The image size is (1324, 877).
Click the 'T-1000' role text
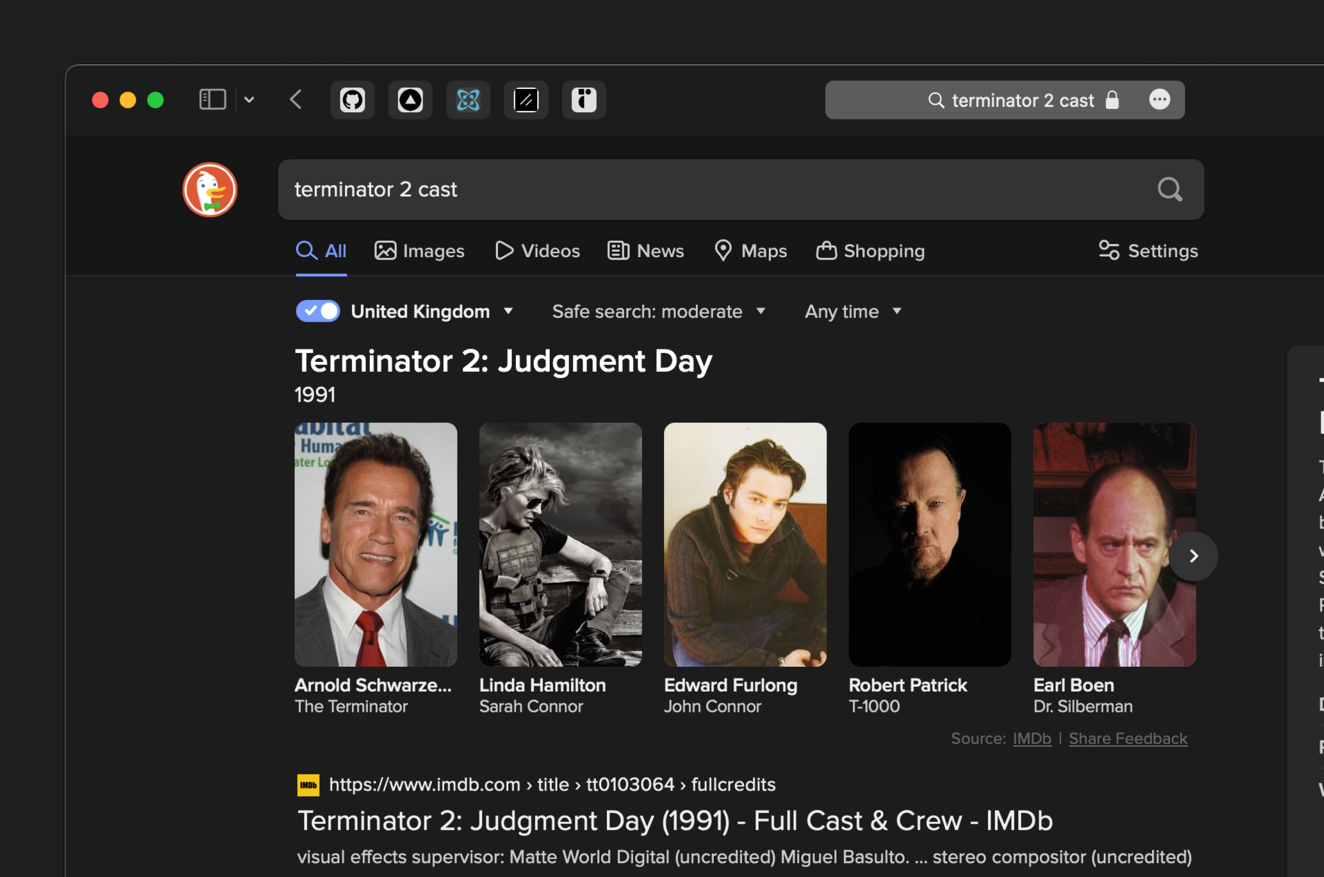(x=874, y=706)
